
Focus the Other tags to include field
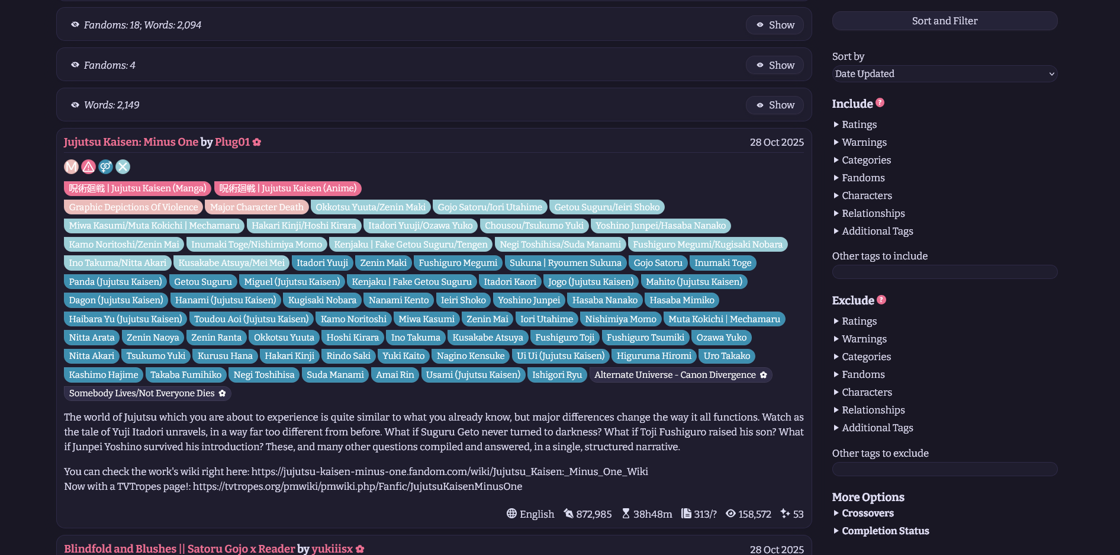click(x=944, y=272)
